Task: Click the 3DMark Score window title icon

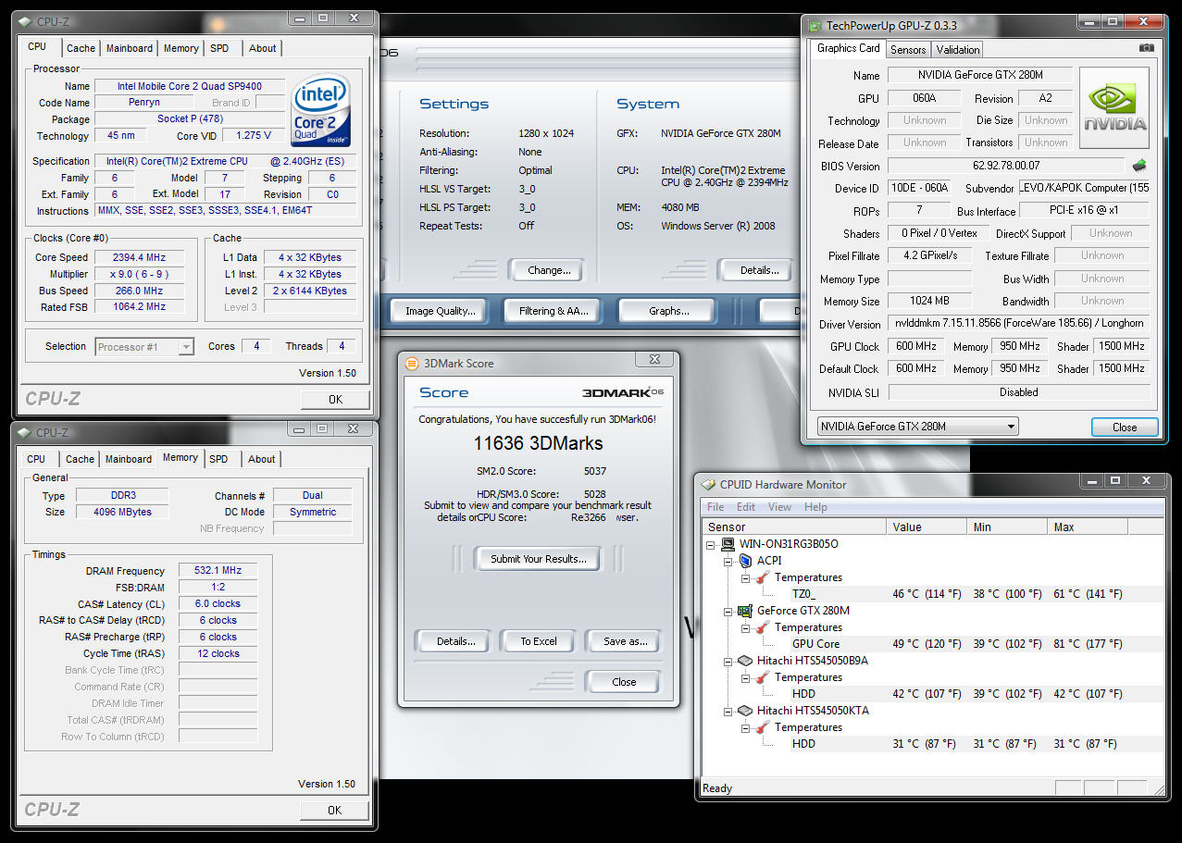Action: pyautogui.click(x=413, y=364)
